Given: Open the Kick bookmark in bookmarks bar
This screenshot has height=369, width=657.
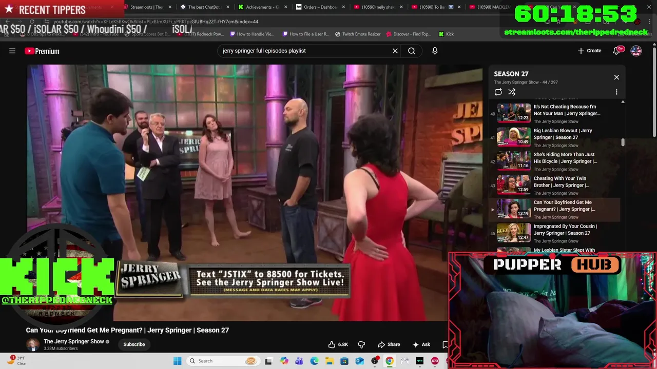Looking at the screenshot, I should 446,34.
